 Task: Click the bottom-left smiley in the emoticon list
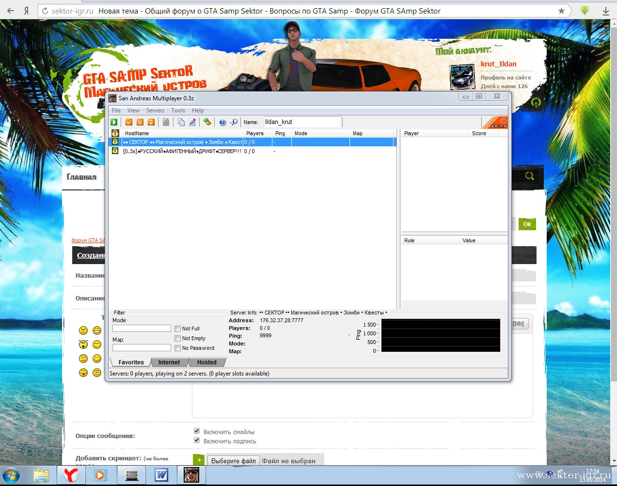click(83, 373)
